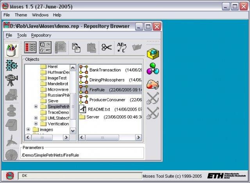Copy selection with the copy icon
The width and height of the screenshot is (250, 183).
pos(76,48)
